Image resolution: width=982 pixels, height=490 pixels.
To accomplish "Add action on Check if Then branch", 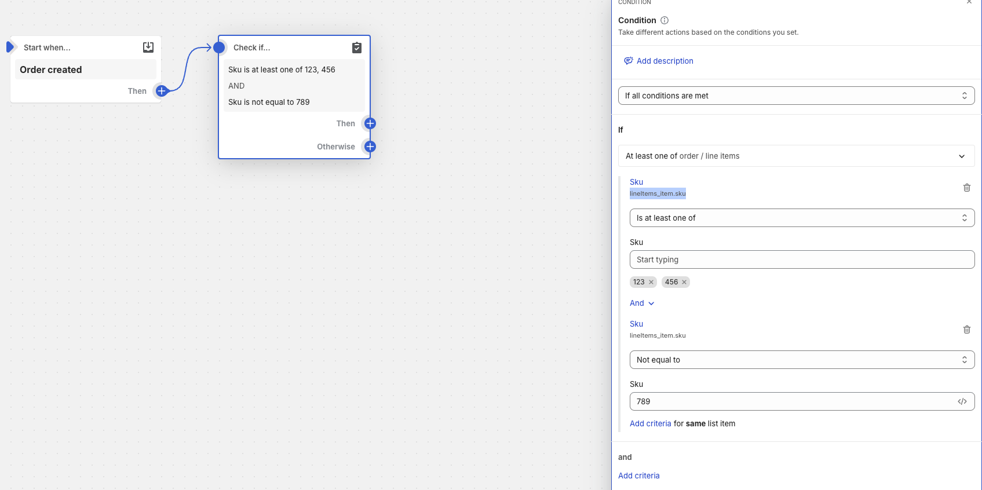I will pos(370,123).
